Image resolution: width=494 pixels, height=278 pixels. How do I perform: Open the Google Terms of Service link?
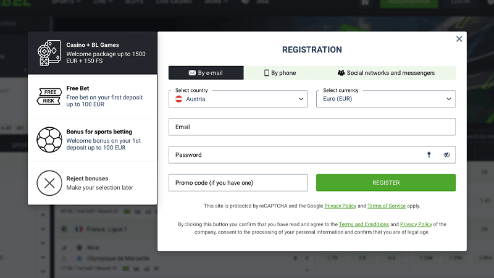tap(387, 206)
